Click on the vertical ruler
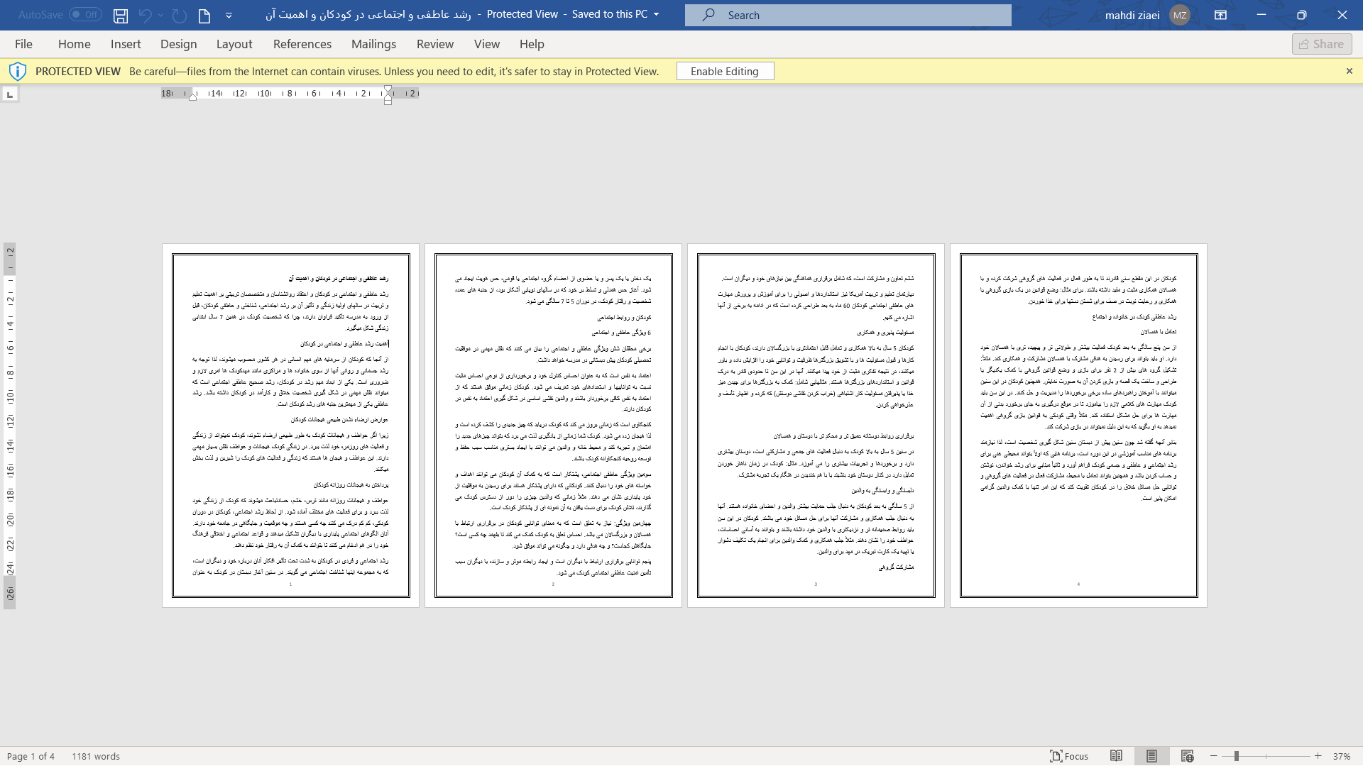This screenshot has height=766, width=1363. [10, 426]
